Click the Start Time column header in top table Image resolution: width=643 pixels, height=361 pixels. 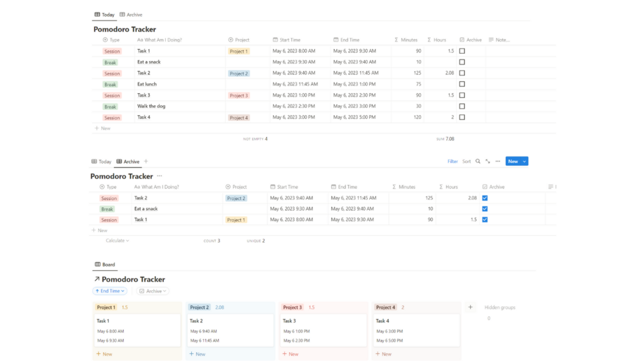[x=287, y=40]
